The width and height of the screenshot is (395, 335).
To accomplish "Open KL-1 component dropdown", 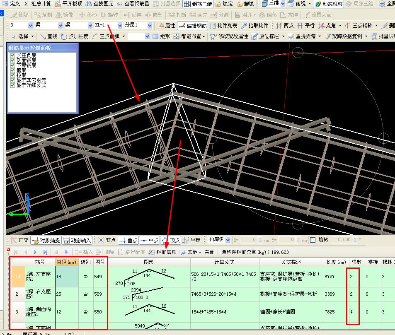I will click(x=120, y=25).
